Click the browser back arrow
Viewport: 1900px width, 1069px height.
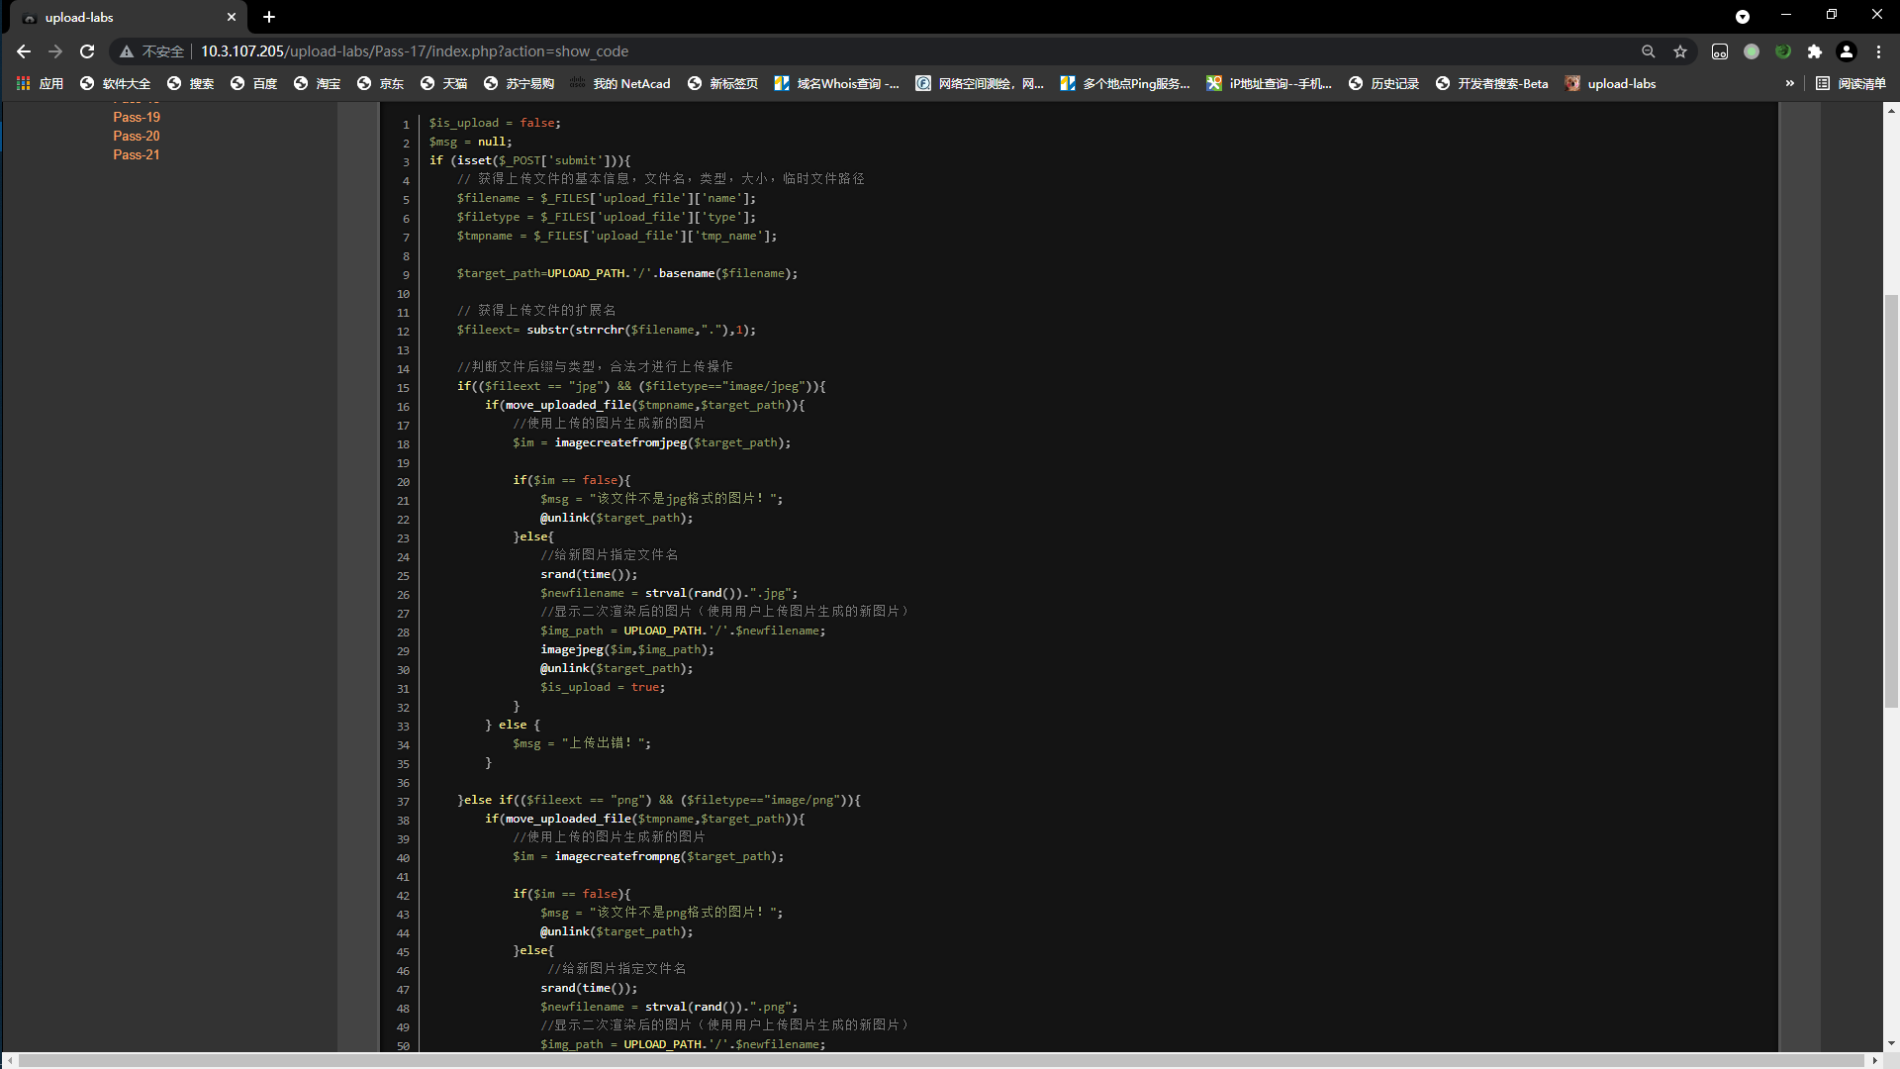point(24,51)
